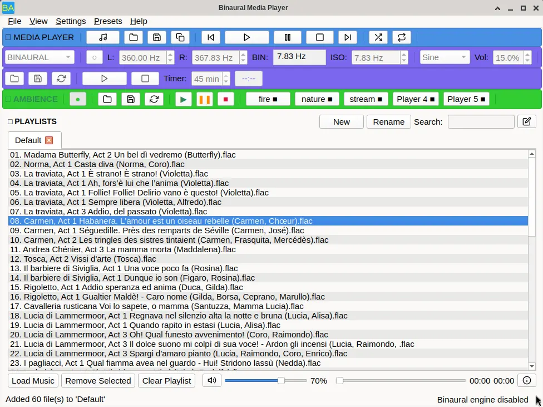The height and width of the screenshot is (407, 543).
Task: Save binaural preset icon
Action: (x=38, y=79)
